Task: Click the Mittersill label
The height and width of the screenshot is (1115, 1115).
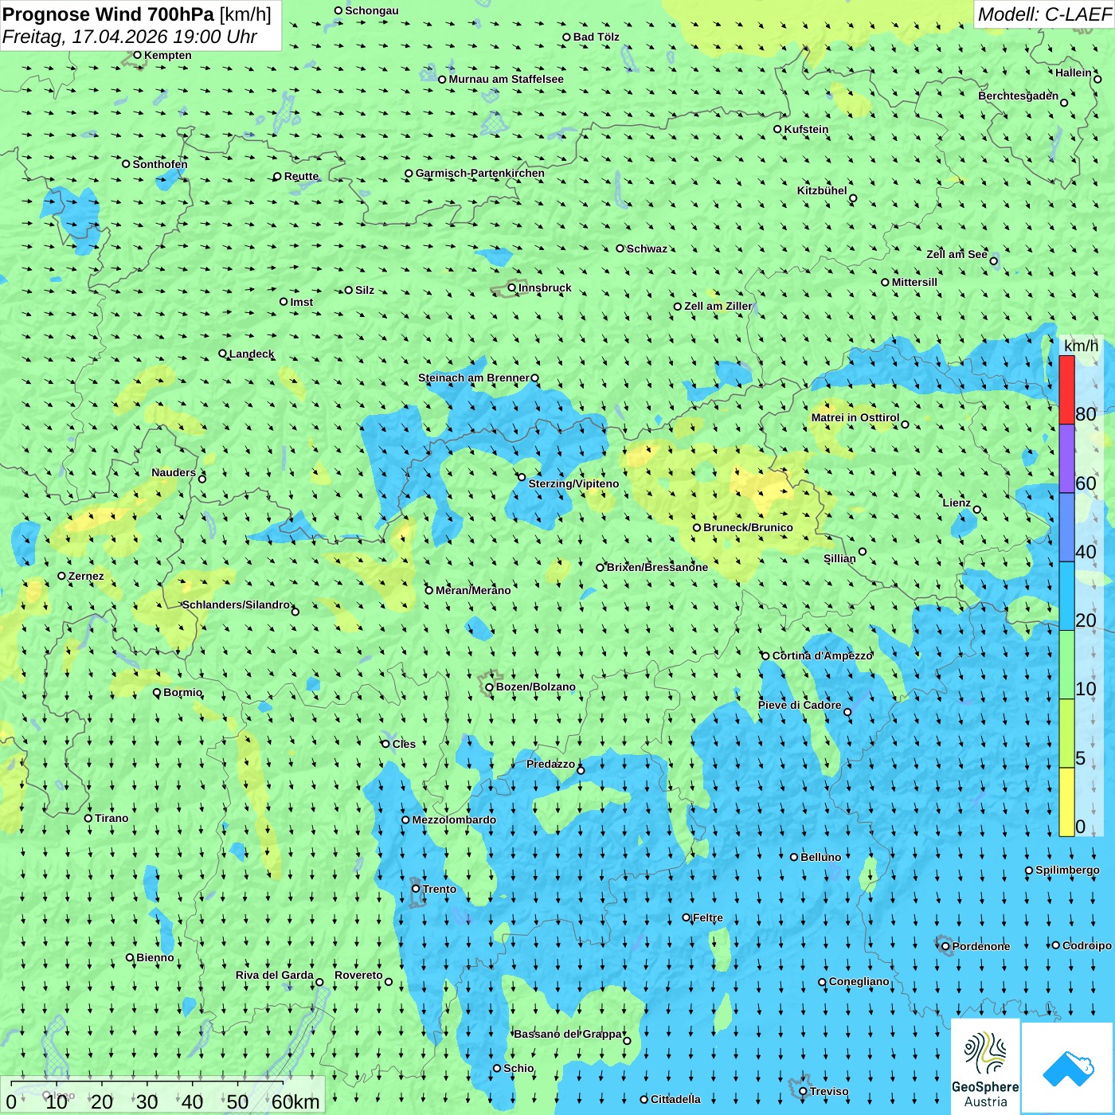Action: [914, 282]
